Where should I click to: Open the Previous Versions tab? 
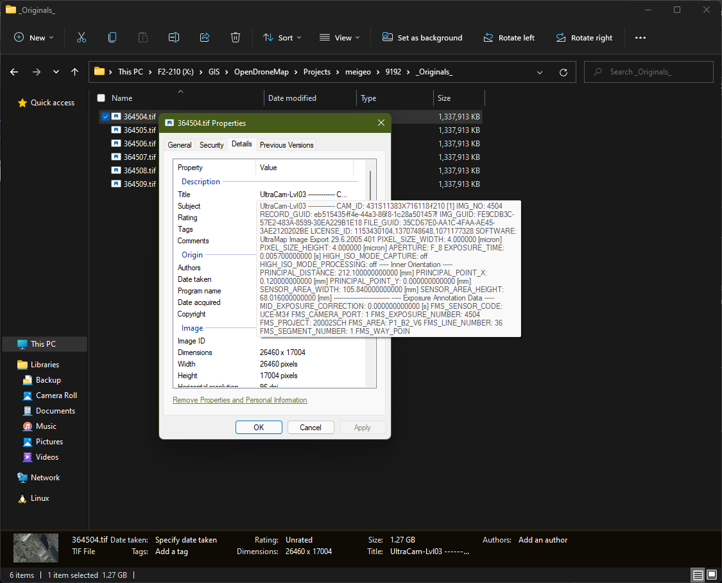coord(286,145)
